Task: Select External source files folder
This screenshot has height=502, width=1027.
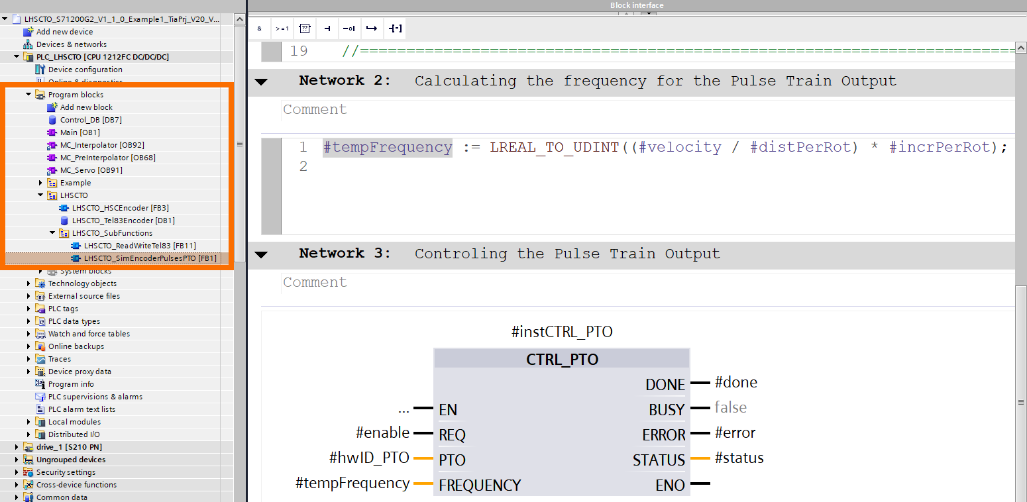Action: point(84,296)
